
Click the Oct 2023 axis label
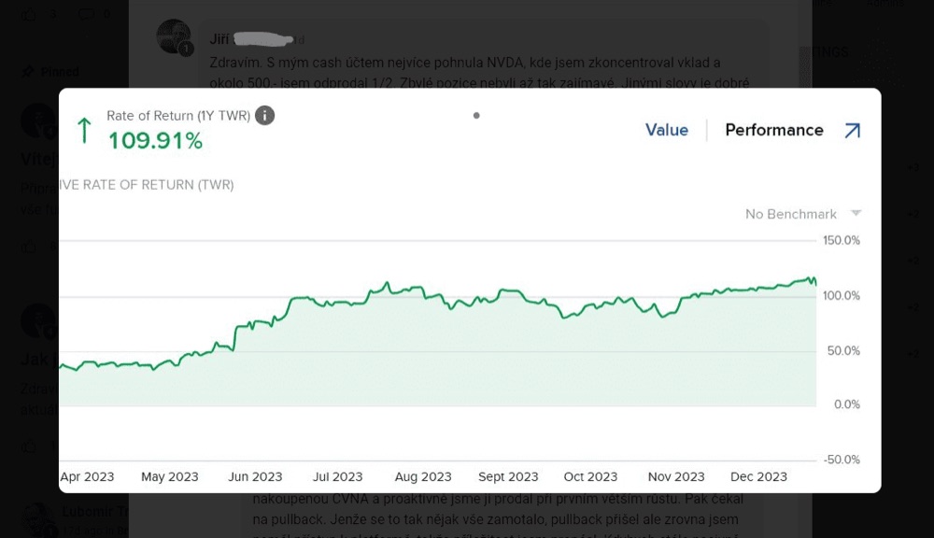[x=590, y=476]
